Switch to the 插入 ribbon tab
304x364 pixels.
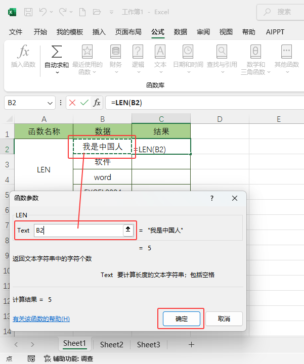[99, 32]
